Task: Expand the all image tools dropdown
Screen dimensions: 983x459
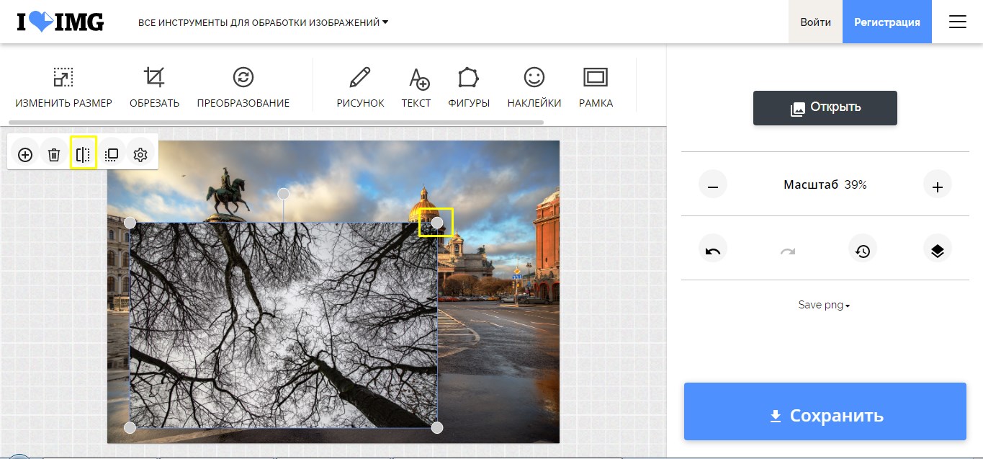Action: click(263, 22)
